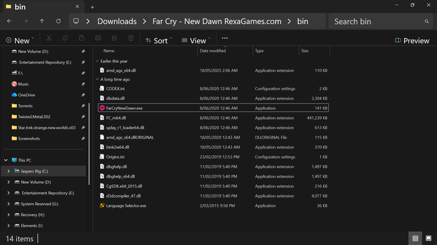Viewport: 437px width, 245px height.
Task: Toggle the Preview pane
Action: 412,41
